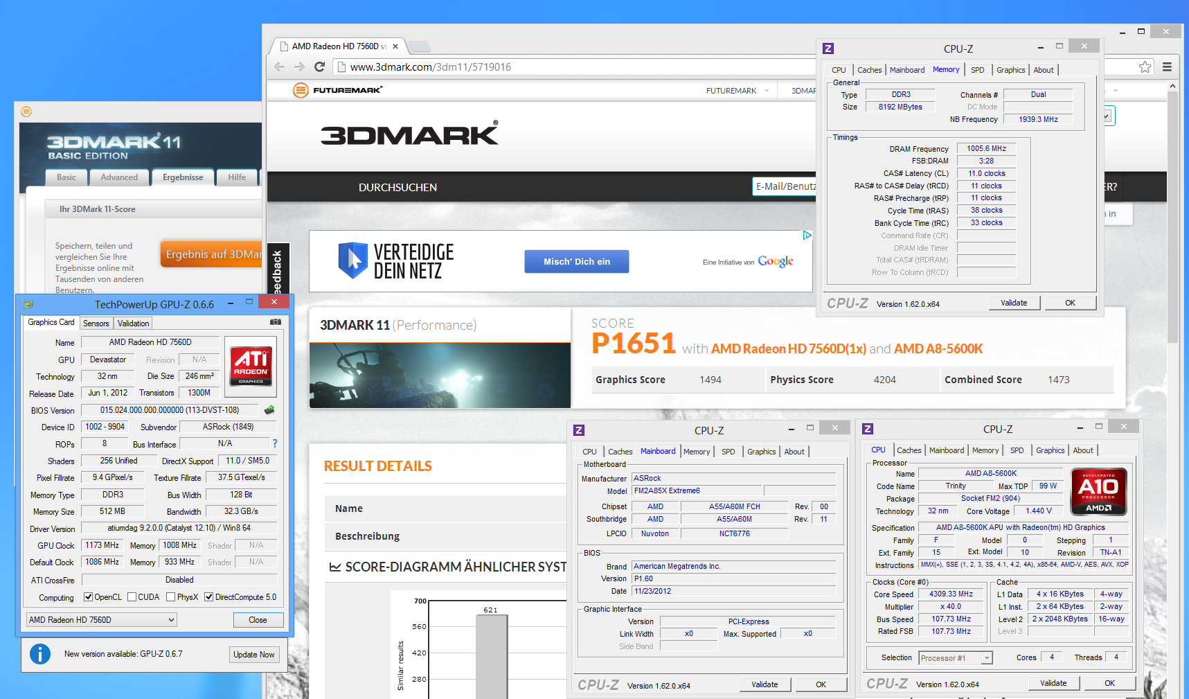
Task: Click AMD A10 processor logo in CPU-Z
Action: [1099, 491]
